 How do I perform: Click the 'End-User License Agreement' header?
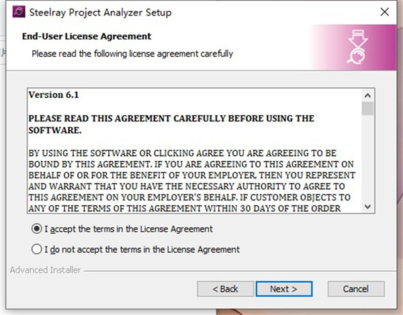tap(87, 36)
